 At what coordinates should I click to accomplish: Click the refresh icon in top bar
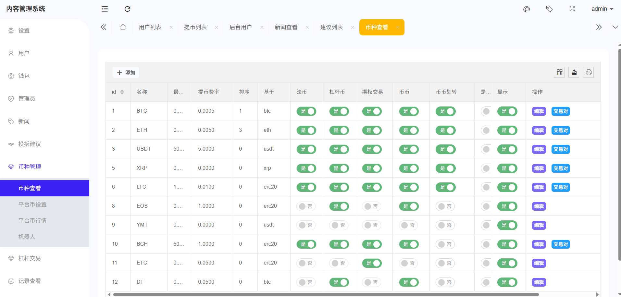tap(127, 9)
